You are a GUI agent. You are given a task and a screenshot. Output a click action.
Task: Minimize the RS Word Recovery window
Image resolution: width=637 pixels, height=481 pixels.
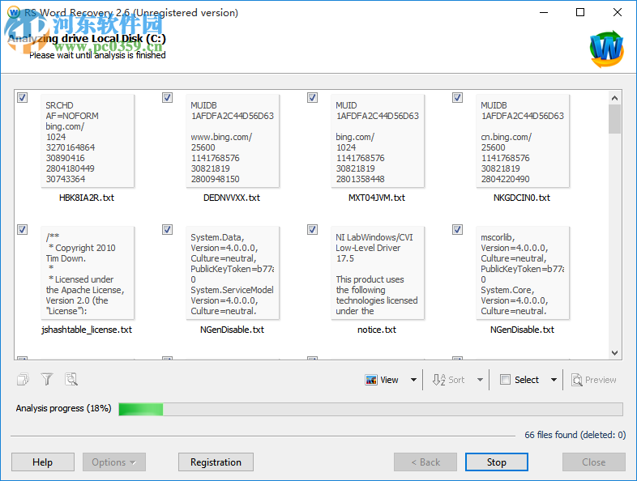tap(544, 13)
